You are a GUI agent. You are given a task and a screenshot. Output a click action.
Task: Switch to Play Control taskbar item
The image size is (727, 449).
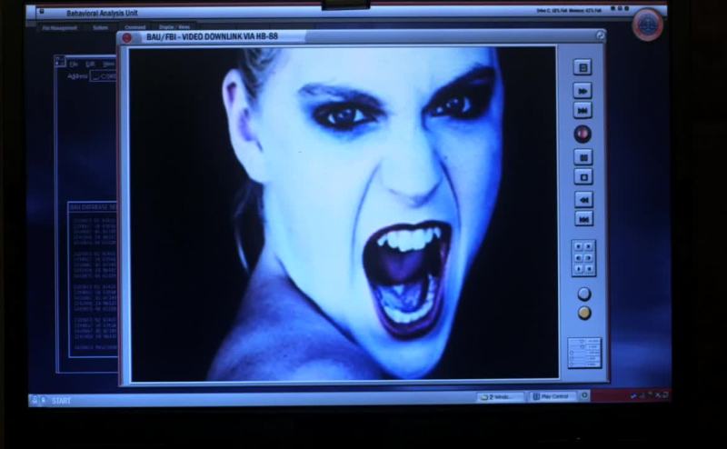tap(553, 396)
